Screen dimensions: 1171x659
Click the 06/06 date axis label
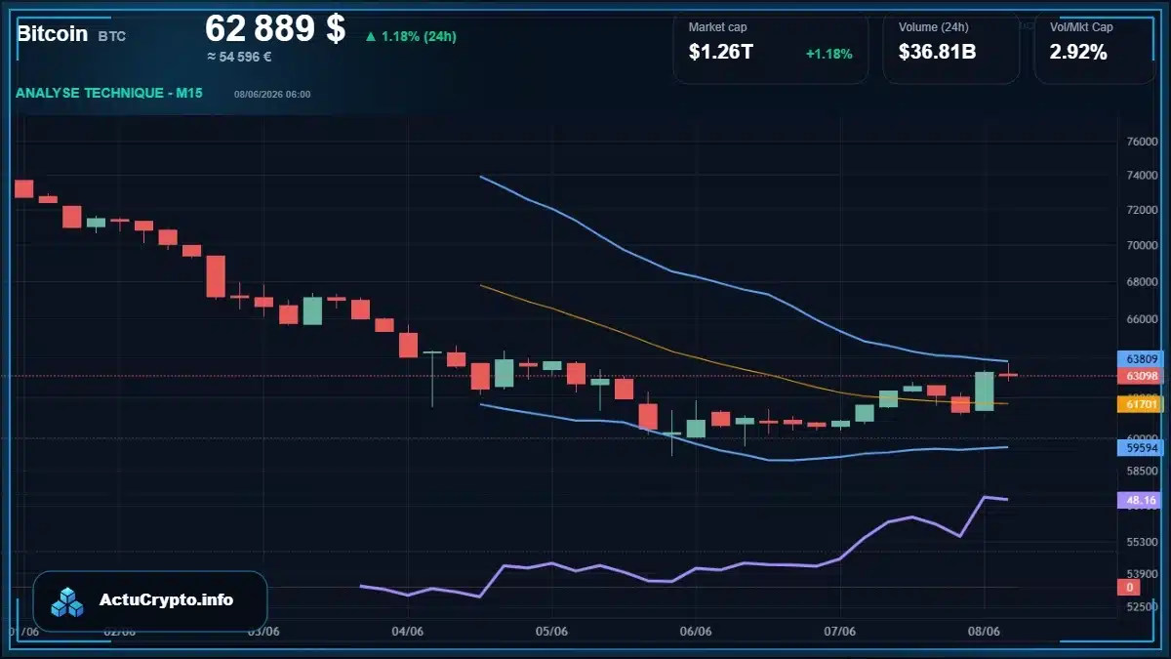pos(695,632)
